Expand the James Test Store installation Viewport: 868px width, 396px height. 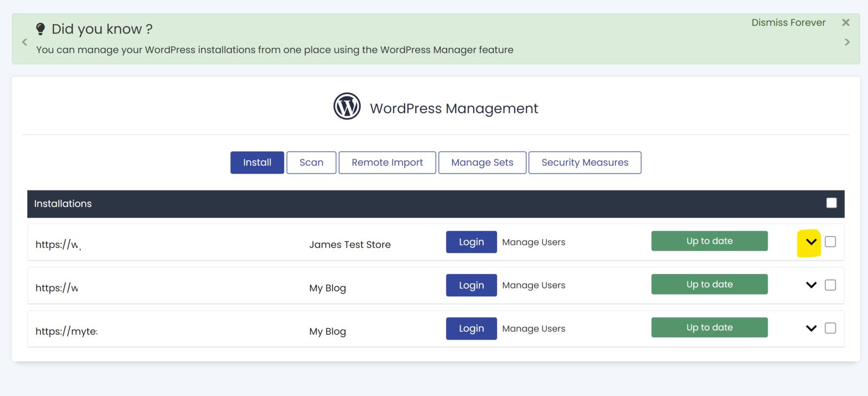[811, 242]
